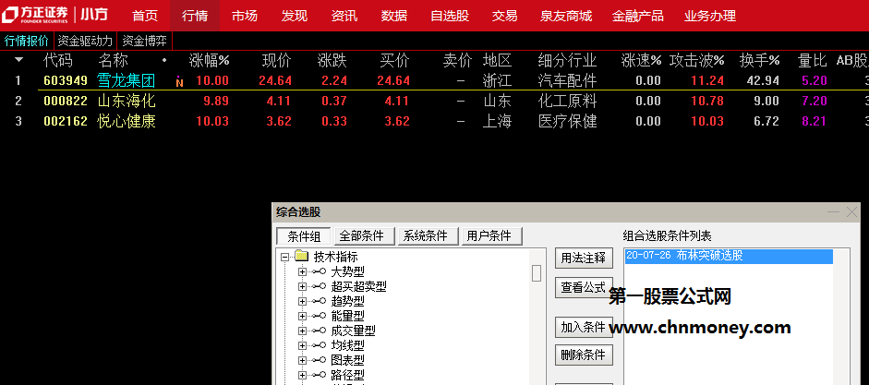Sort by the 攻击波% column header

coord(696,60)
